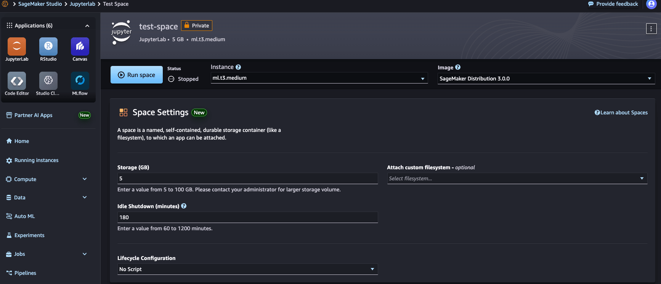Open Running instances in sidebar
The width and height of the screenshot is (661, 284).
(32, 160)
